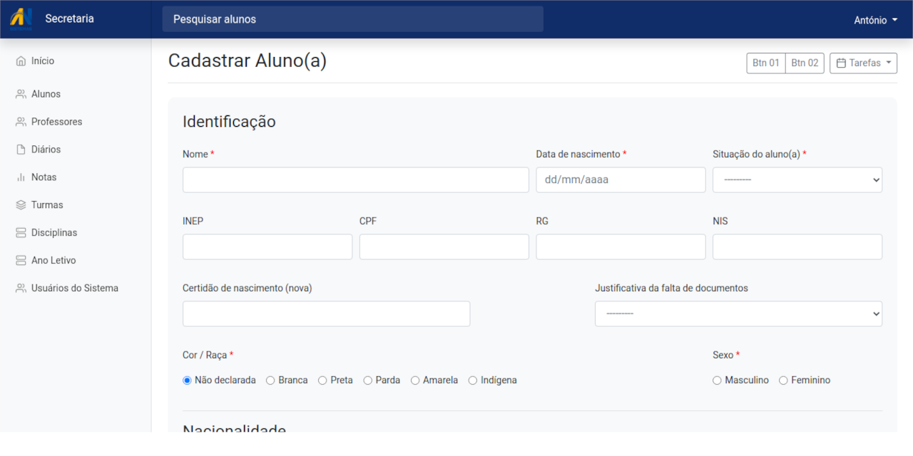Screen dimensions: 913x456
Task: Select the Ano Letivo calendar icon
Action: click(21, 260)
